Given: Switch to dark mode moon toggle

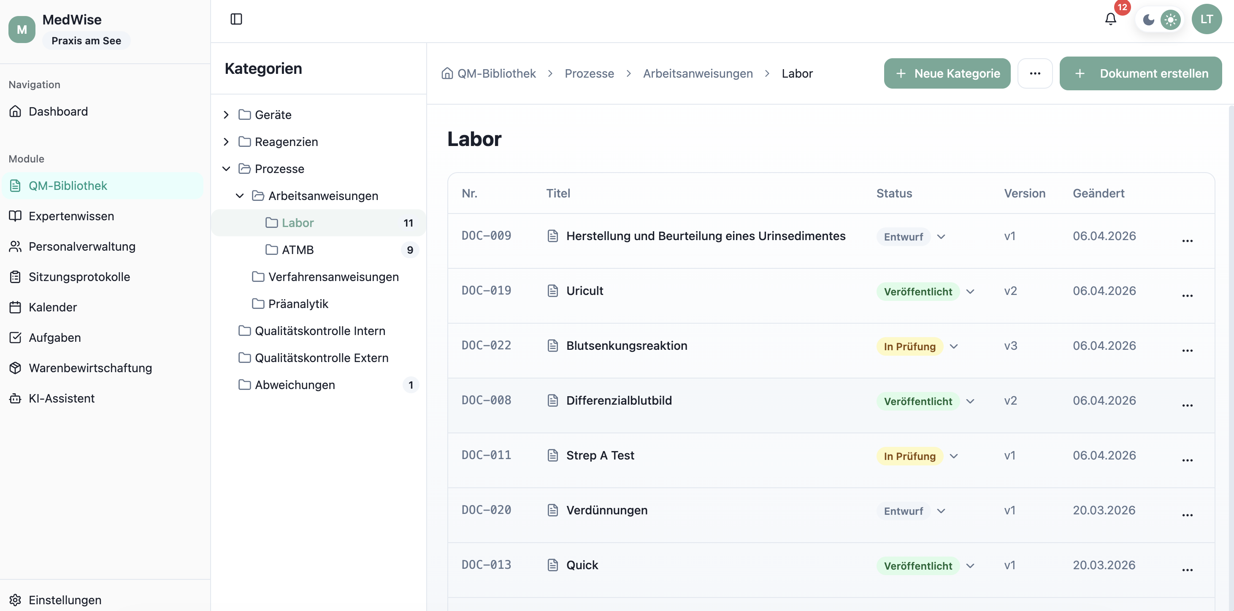Looking at the screenshot, I should pyautogui.click(x=1148, y=20).
